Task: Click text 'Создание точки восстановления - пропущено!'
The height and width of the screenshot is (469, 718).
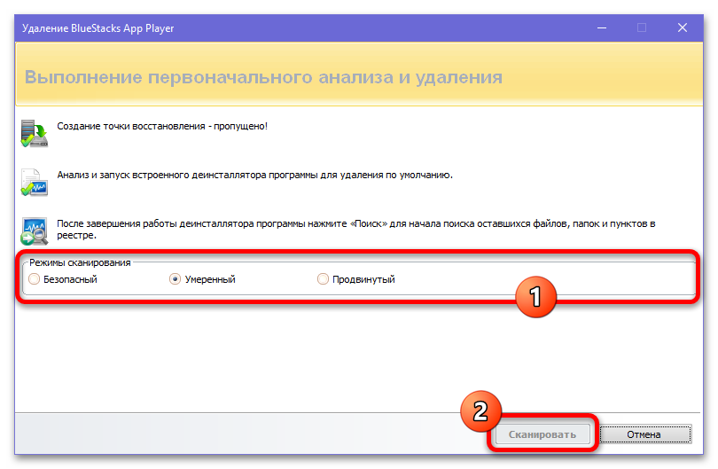Action: (162, 127)
